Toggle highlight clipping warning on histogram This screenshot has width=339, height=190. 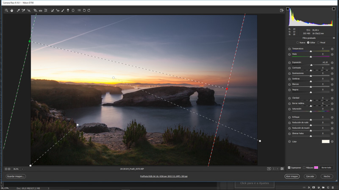coord(333,8)
